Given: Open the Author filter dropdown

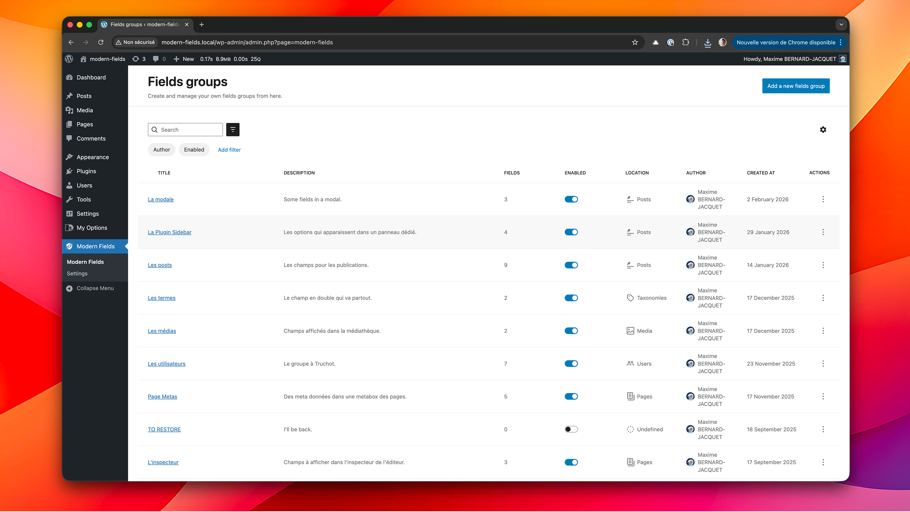Looking at the screenshot, I should (x=161, y=150).
